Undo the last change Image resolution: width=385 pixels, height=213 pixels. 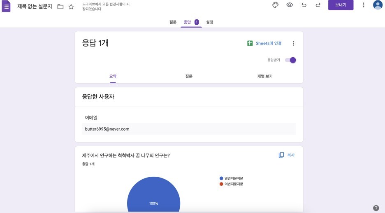[304, 5]
